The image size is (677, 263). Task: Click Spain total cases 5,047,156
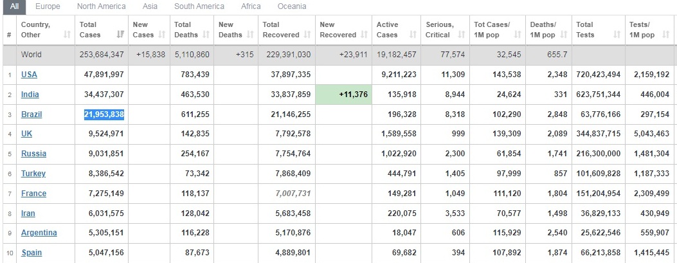pos(106,253)
